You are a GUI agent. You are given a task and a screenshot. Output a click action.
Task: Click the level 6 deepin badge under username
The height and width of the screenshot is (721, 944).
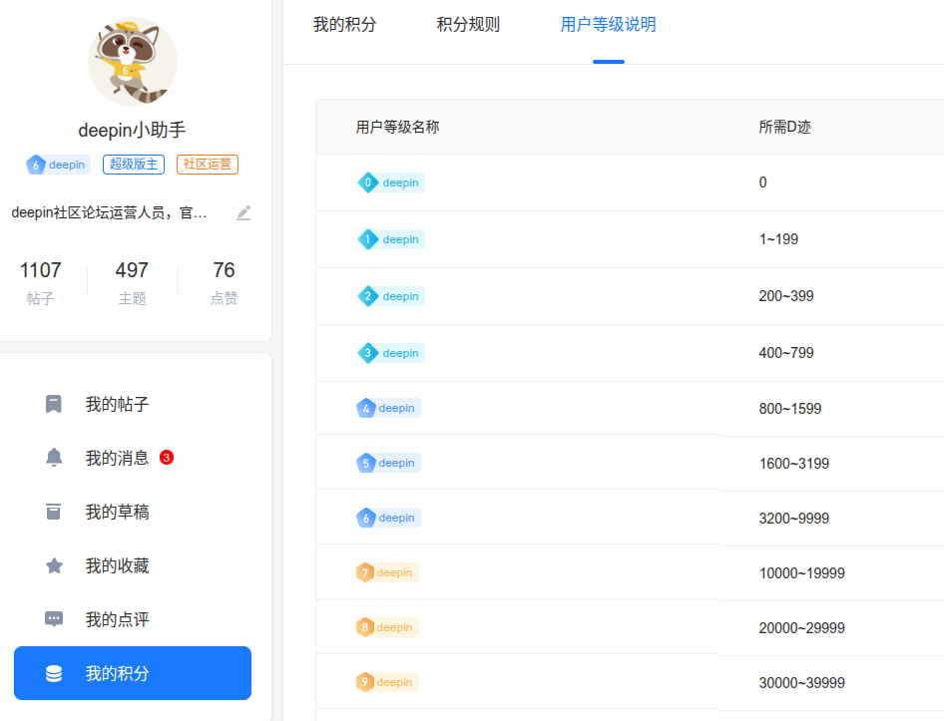pyautogui.click(x=58, y=165)
